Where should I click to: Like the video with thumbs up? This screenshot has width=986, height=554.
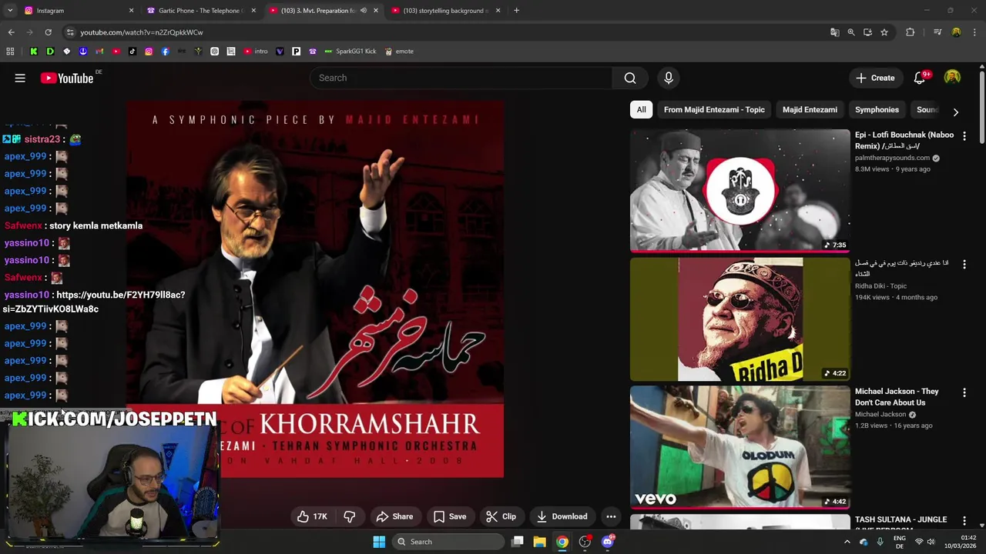tap(312, 517)
